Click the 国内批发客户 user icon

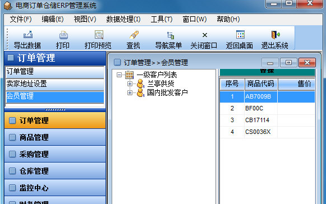pos(140,92)
